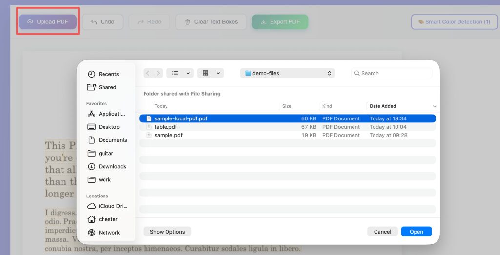Open Smart Color Detection (1)

click(455, 21)
